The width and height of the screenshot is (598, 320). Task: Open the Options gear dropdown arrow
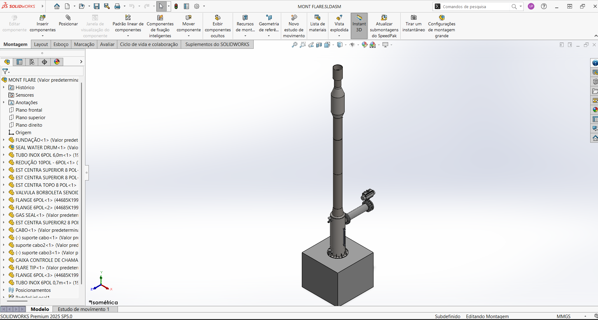pyautogui.click(x=204, y=6)
